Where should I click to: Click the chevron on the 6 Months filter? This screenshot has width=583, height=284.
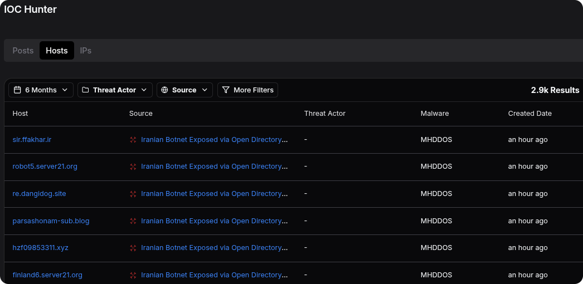point(65,90)
